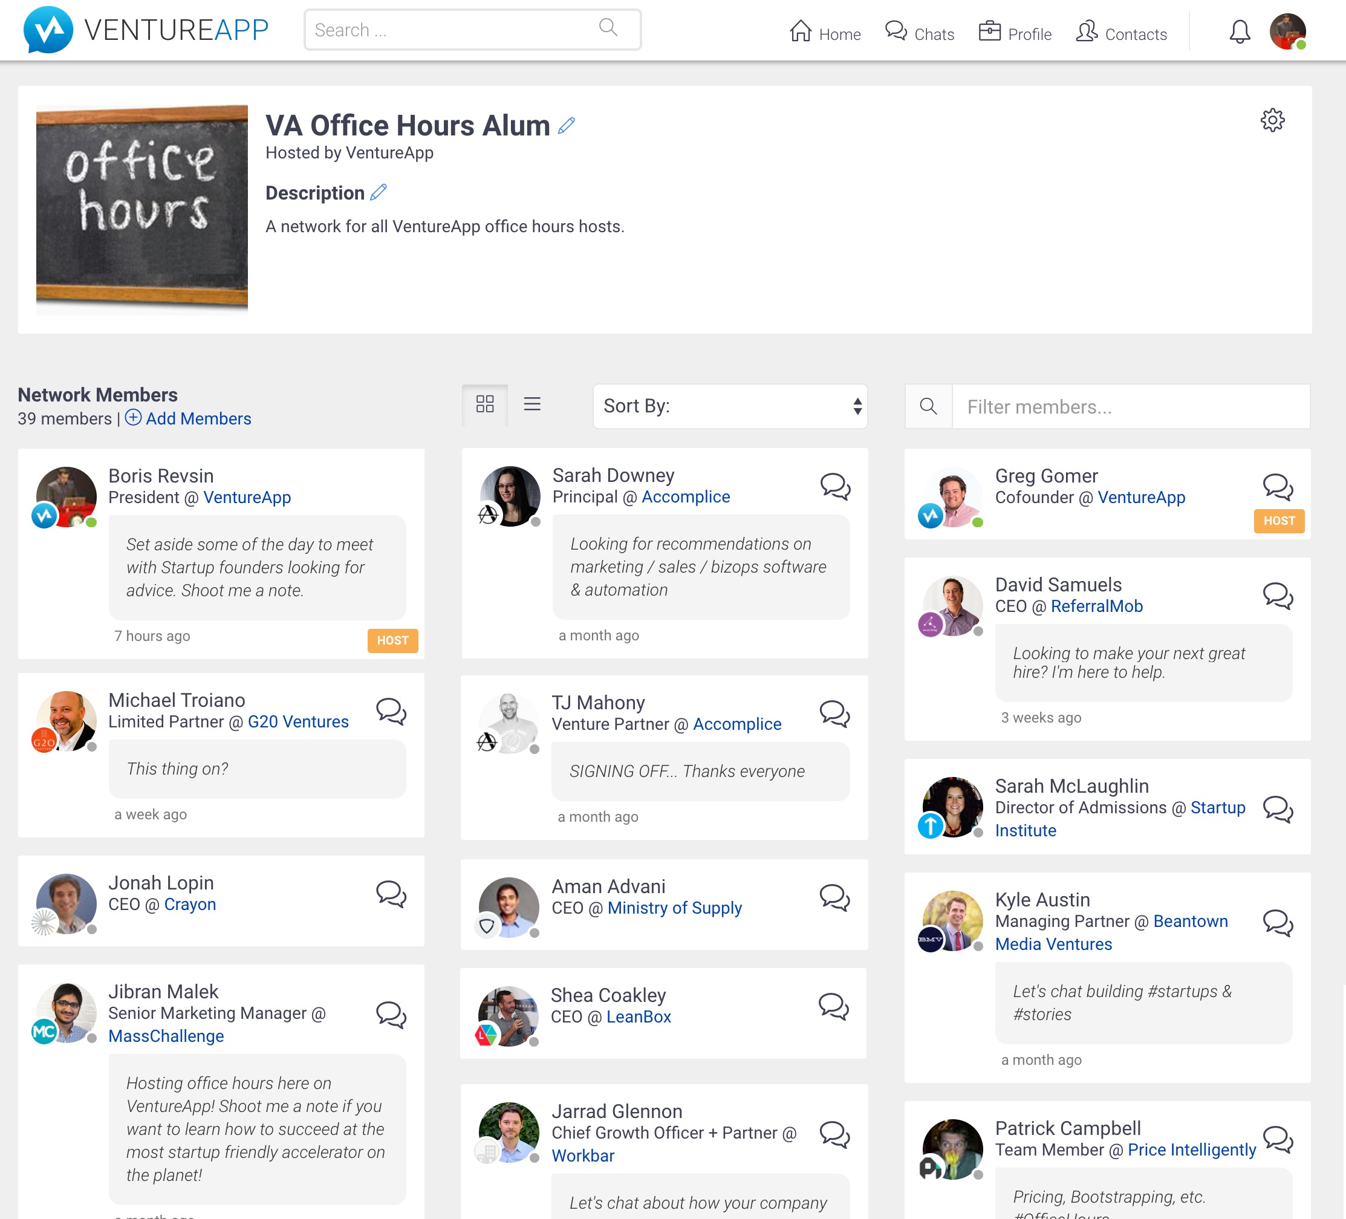Edit the Description with pencil icon
The image size is (1346, 1219).
coord(379,192)
